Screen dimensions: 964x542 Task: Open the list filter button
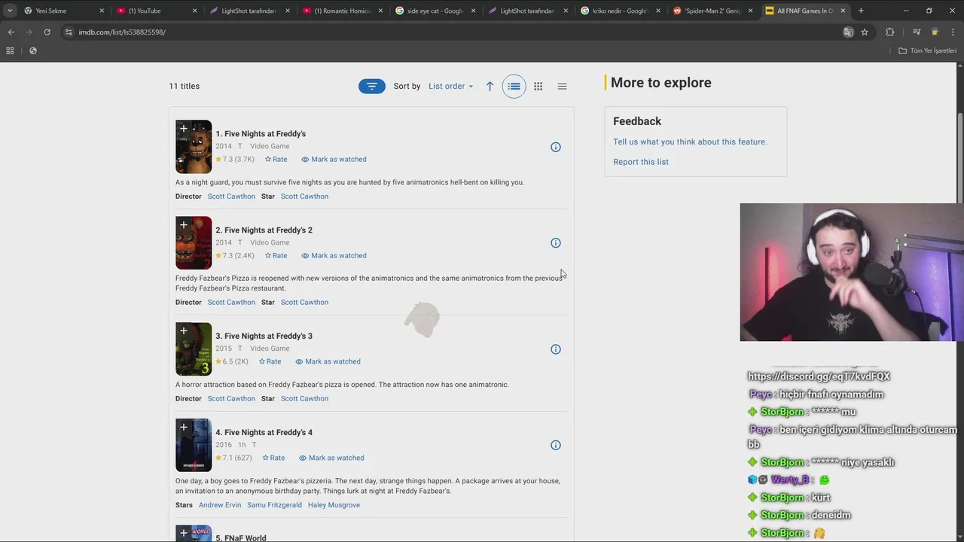372,87
